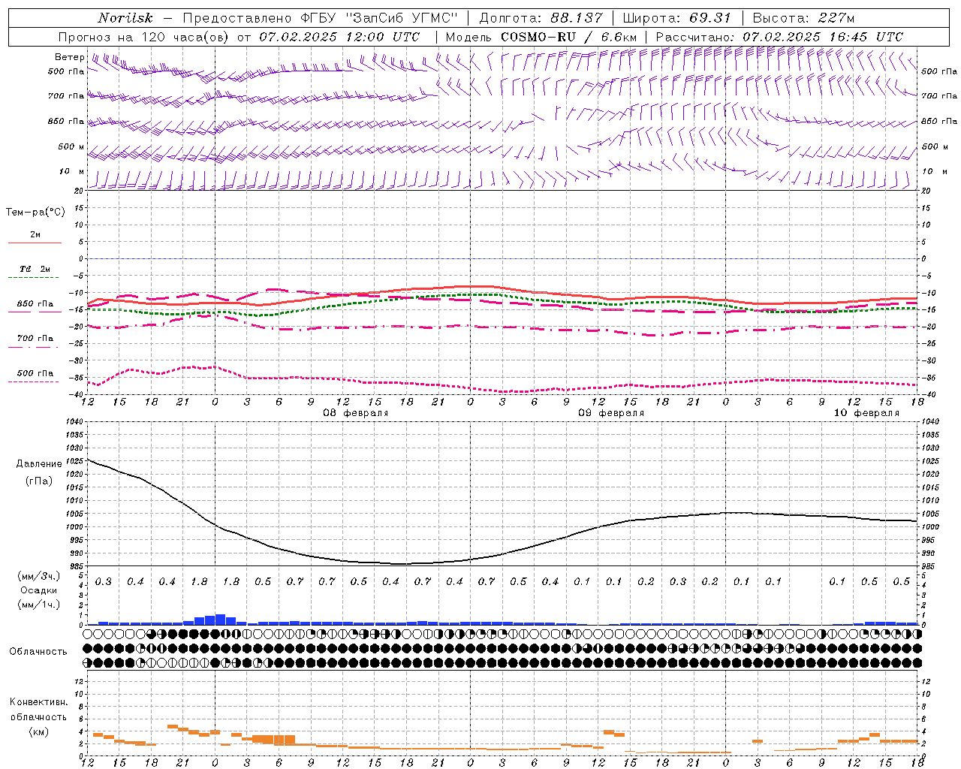Click the "Конвективн." convective cloud label

coord(38,702)
